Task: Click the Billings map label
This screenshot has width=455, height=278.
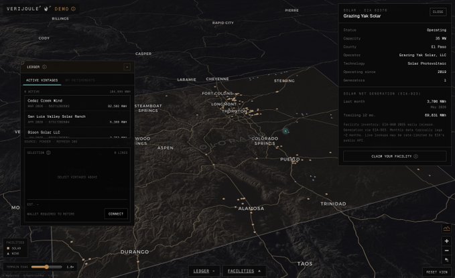Action: pyautogui.click(x=60, y=19)
